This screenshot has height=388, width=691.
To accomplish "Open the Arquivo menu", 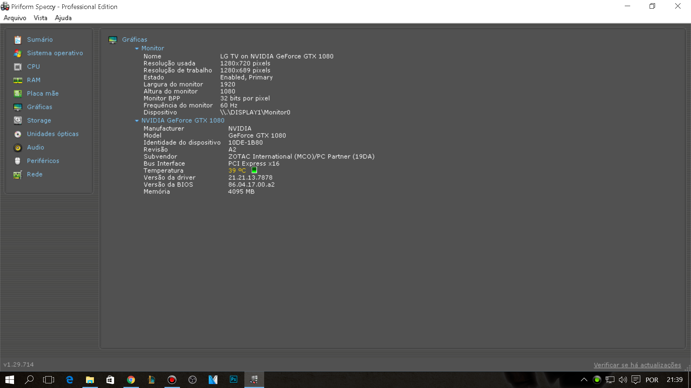I will (15, 18).
